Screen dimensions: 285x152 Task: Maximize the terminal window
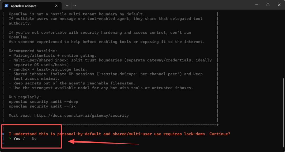268,5
